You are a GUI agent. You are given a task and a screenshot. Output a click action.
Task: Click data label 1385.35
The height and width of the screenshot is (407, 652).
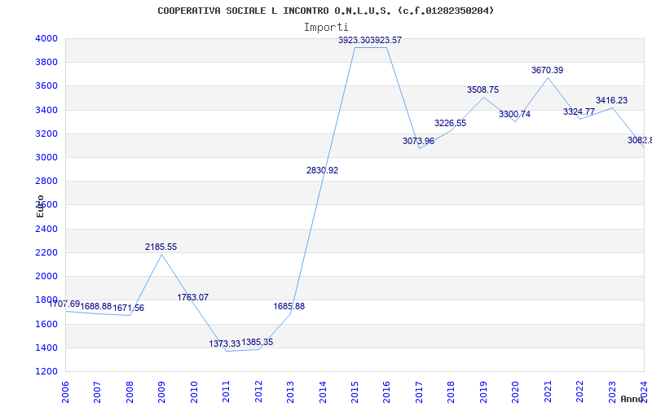(x=258, y=342)
